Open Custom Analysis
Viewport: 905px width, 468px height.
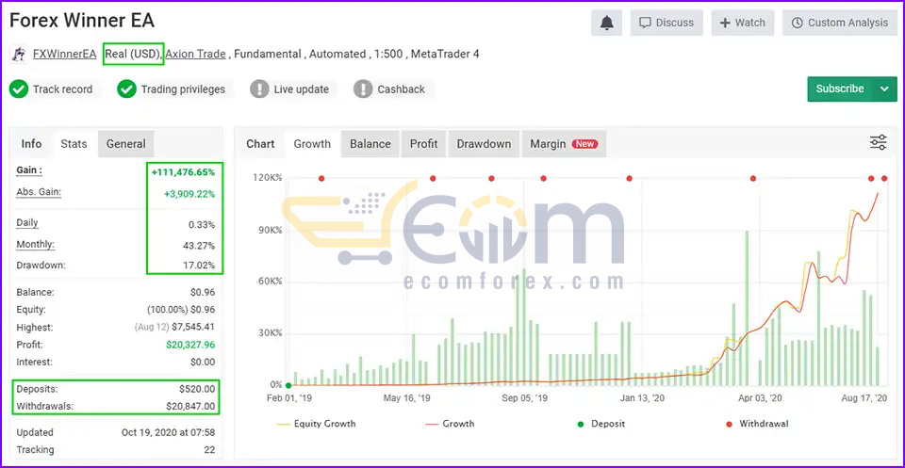click(839, 23)
